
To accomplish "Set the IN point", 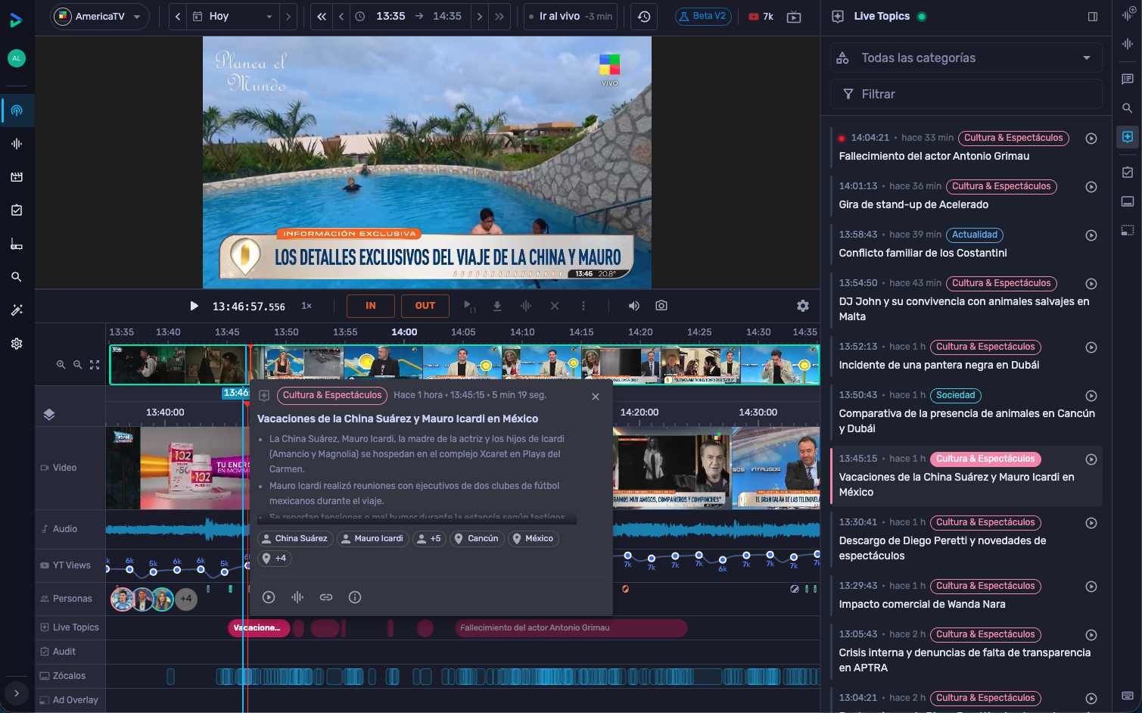I will (371, 306).
